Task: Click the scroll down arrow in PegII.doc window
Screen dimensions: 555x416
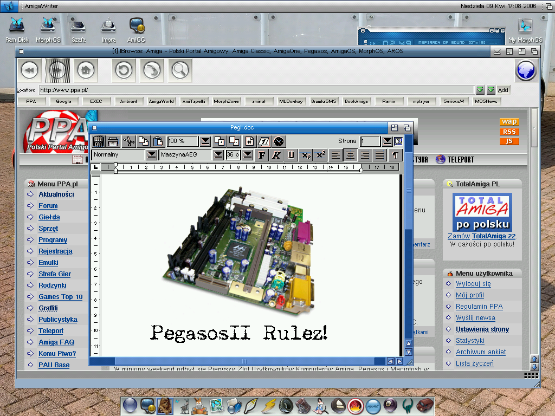Action: click(409, 352)
